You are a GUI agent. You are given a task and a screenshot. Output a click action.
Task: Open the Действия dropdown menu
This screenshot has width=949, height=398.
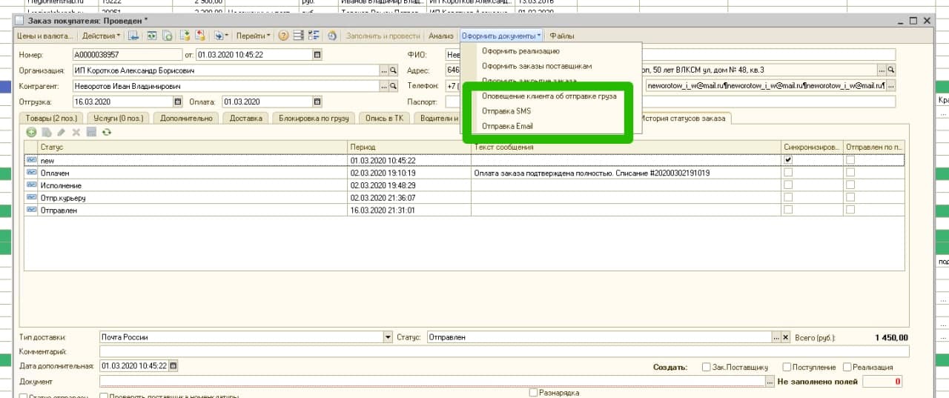(x=101, y=36)
